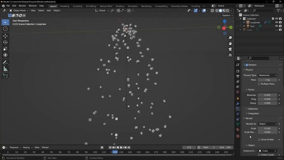
Task: Adjust the particle Scale 0.240 field
Action: click(x=267, y=128)
